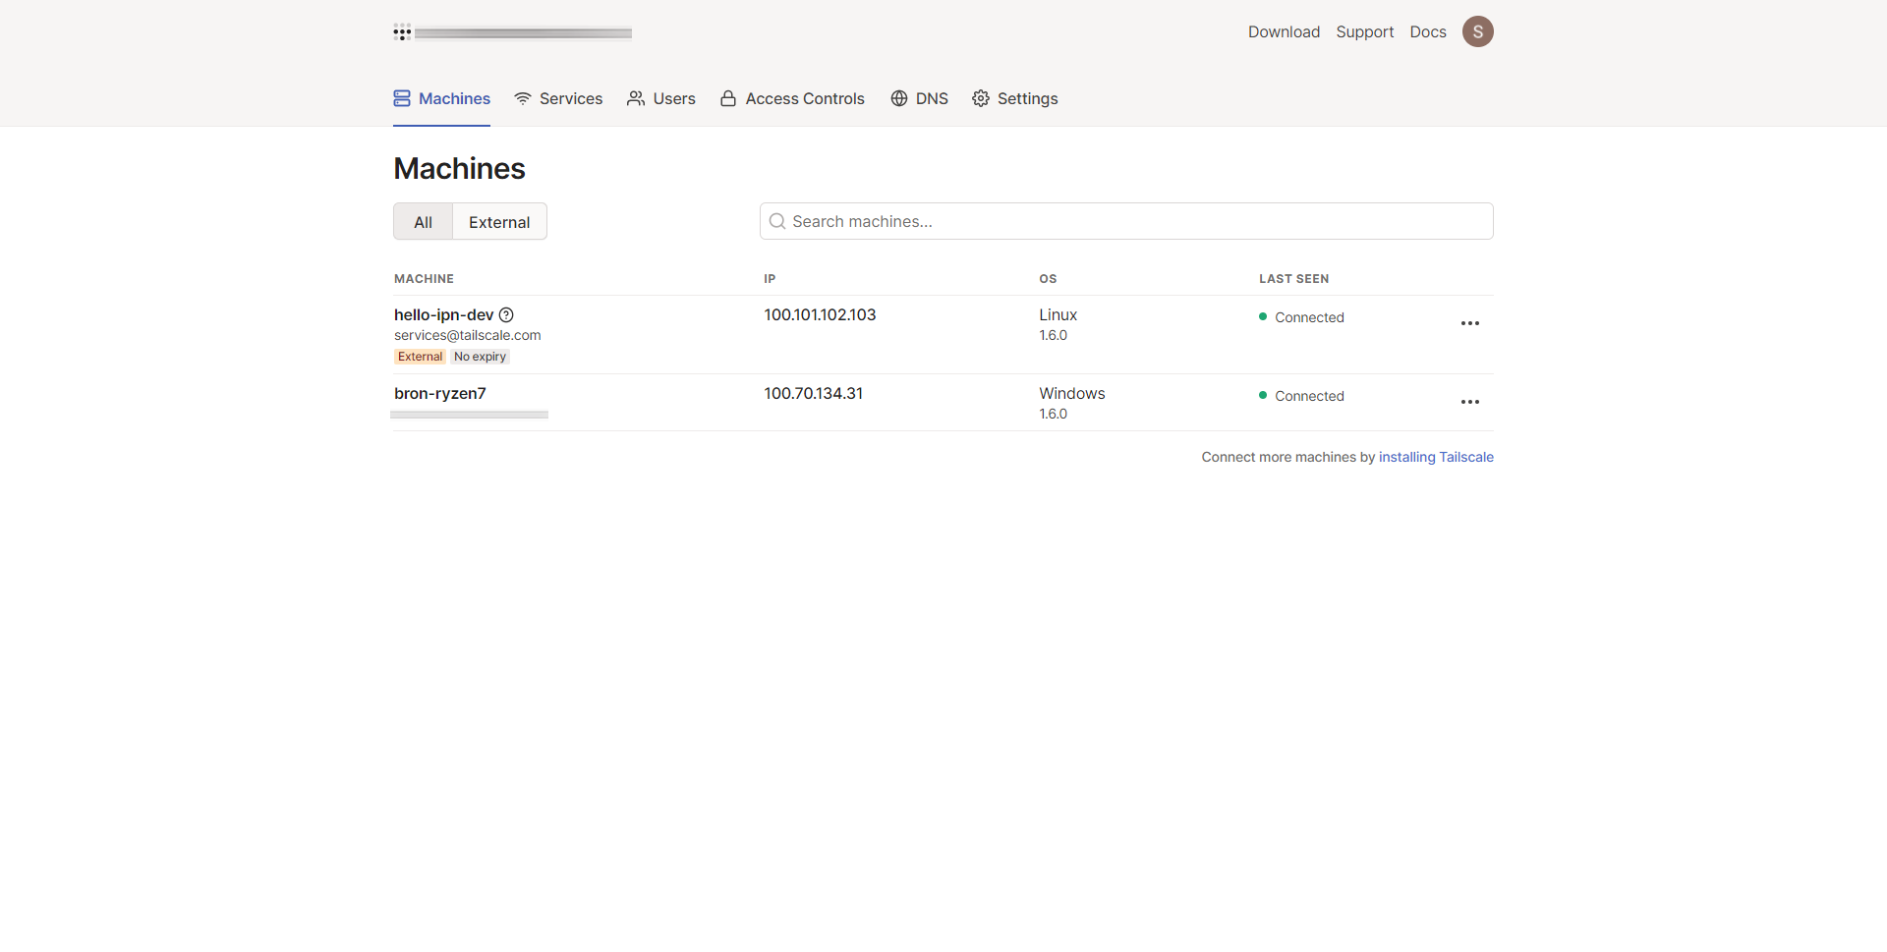Click the Services wifi icon

click(x=523, y=98)
